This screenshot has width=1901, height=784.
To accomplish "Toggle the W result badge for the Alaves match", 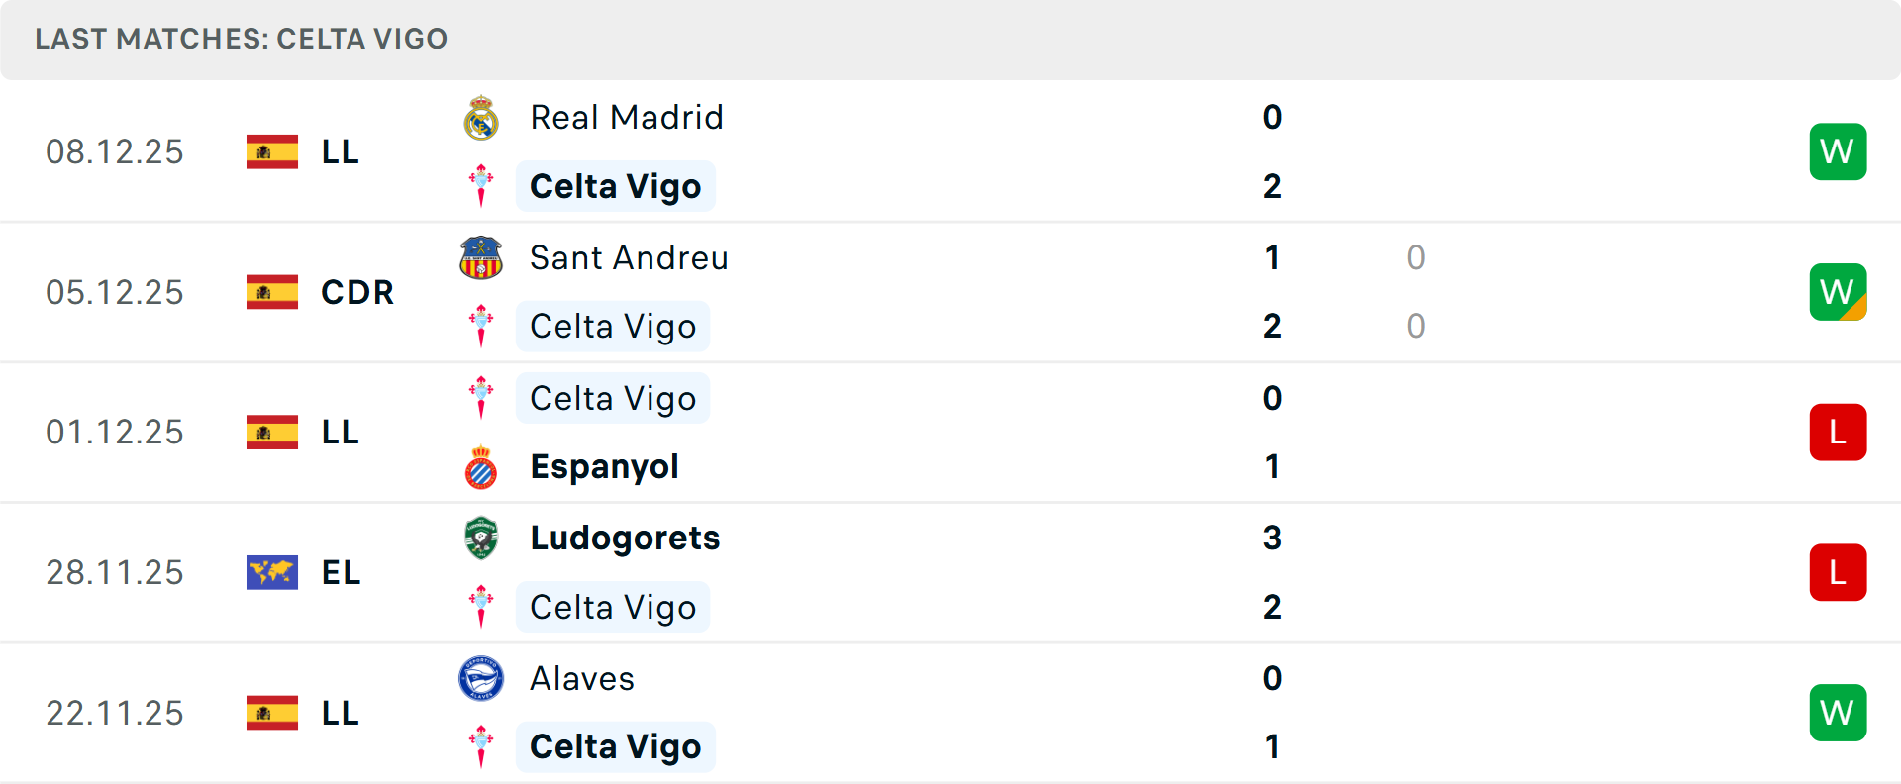I will click(1838, 713).
